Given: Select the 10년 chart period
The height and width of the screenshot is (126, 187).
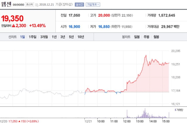Looking at the screenshot, I should click(x=80, y=37).
